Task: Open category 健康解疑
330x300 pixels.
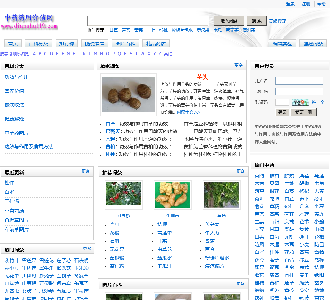Action: click(14, 119)
